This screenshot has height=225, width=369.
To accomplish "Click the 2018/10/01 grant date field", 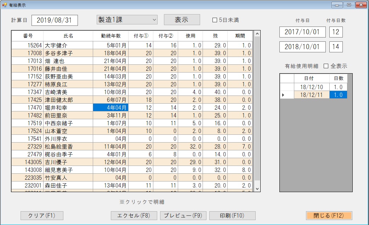I will point(302,47).
